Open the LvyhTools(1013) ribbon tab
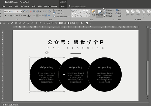151x106 pixels. pyautogui.click(x=51, y=6)
